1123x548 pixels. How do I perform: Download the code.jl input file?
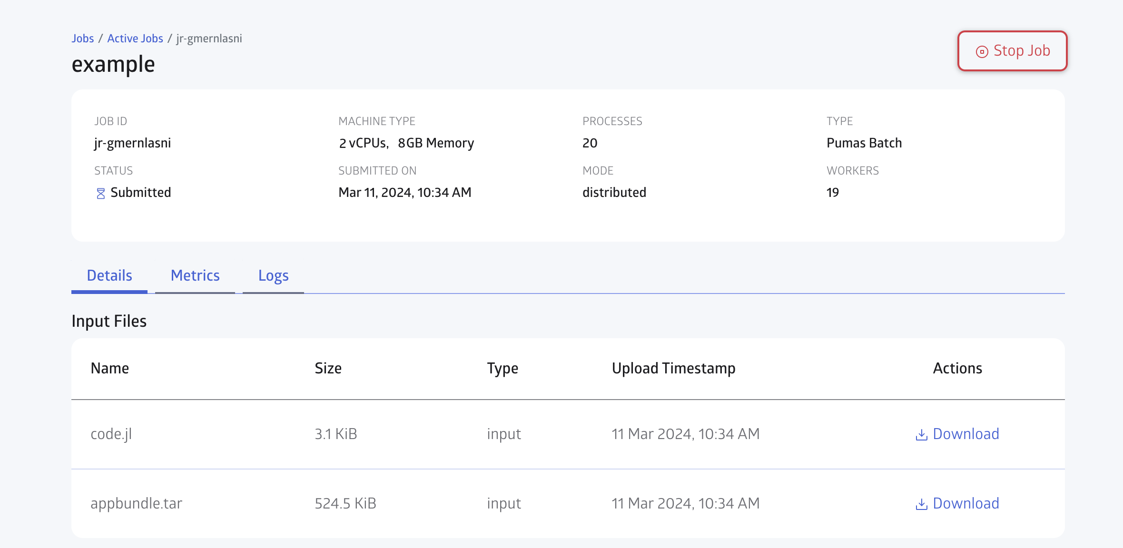pos(965,434)
